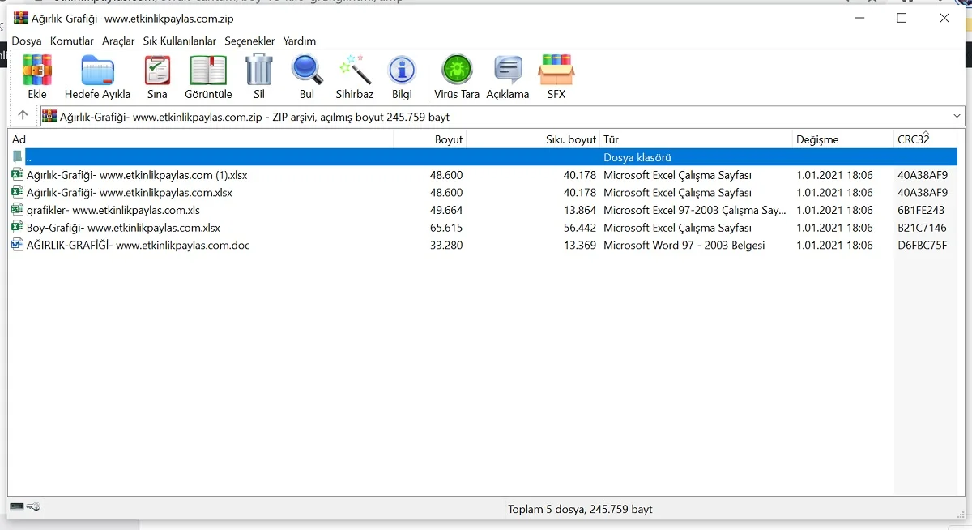Click packed size value 13.864

tap(580, 210)
